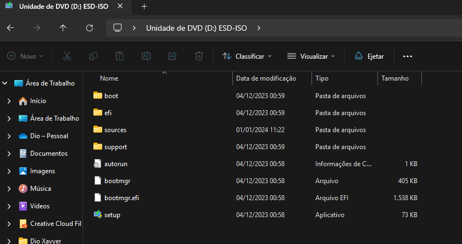The width and height of the screenshot is (462, 244).
Task: Close the Unidade de DVD (D:) tab
Action: tap(120, 6)
